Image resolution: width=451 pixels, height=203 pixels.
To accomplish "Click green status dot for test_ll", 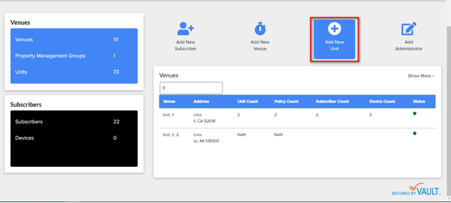I will point(415,114).
